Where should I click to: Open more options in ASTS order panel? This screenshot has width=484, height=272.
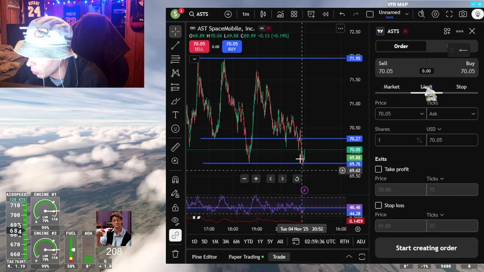459,31
